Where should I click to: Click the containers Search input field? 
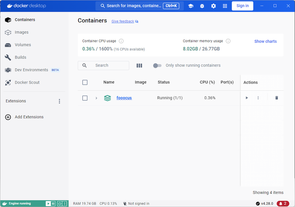(103, 65)
